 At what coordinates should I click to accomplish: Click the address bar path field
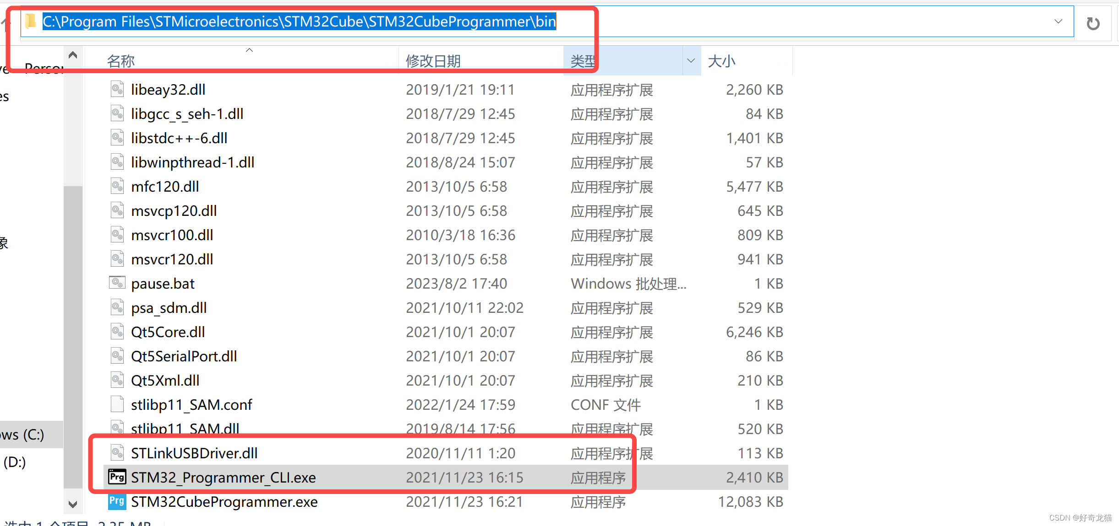pos(547,21)
